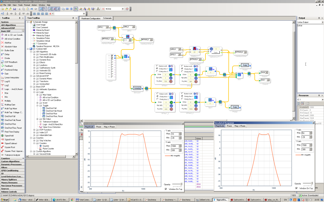Open Phase tab in IN2 response window
The height and width of the screenshot is (202, 324).
[99, 127]
